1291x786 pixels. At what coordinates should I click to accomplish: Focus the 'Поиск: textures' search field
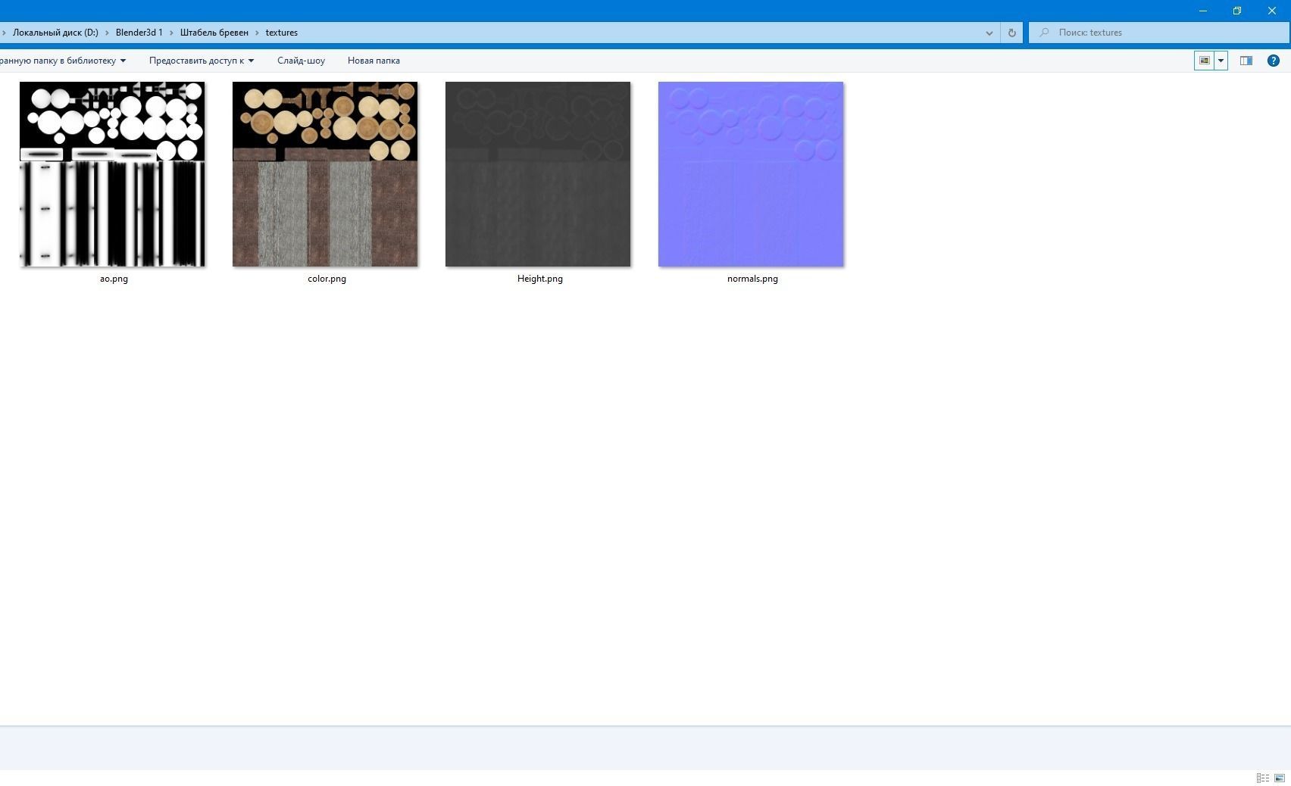coord(1159,33)
